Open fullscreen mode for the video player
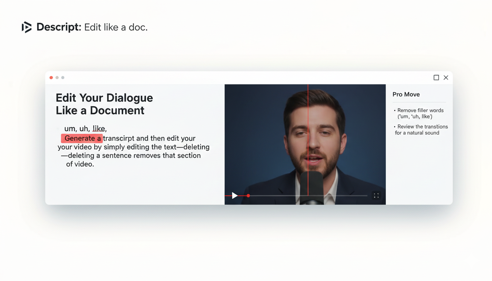 point(376,196)
